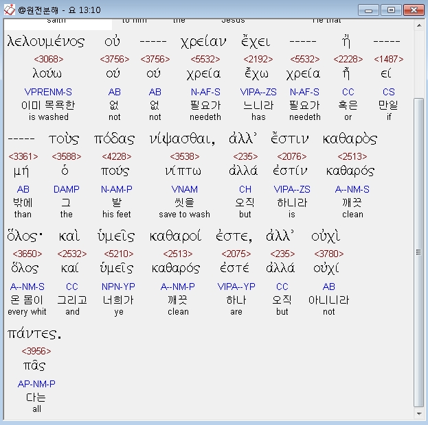Screen dimensions: 428x425
Task: Click Korean gloss 다는
Action: 36,397
